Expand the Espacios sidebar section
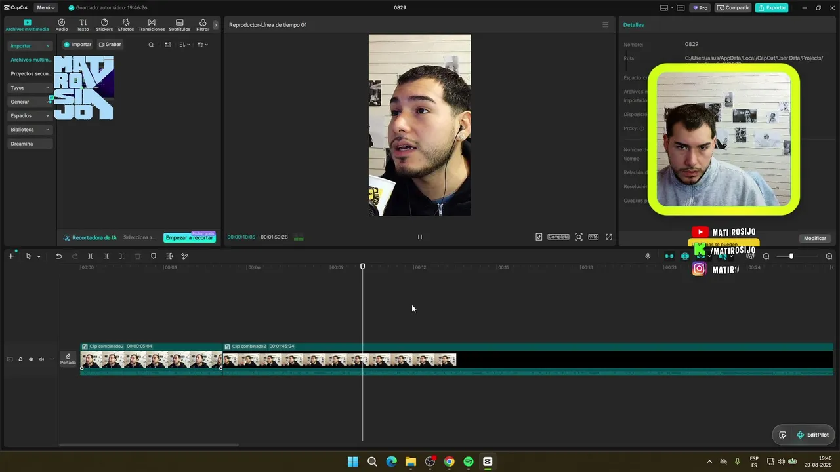 point(30,115)
